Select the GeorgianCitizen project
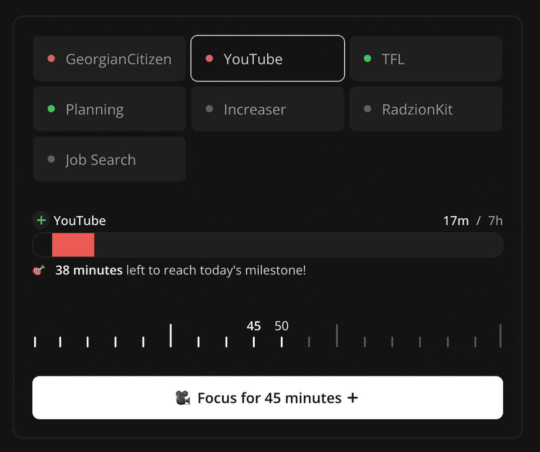 click(x=109, y=59)
